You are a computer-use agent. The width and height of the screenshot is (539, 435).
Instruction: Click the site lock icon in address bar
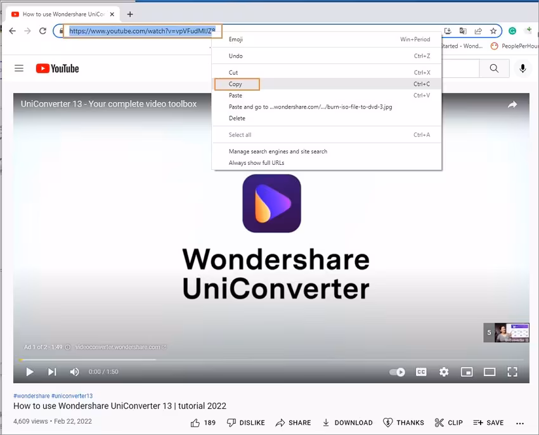[61, 31]
